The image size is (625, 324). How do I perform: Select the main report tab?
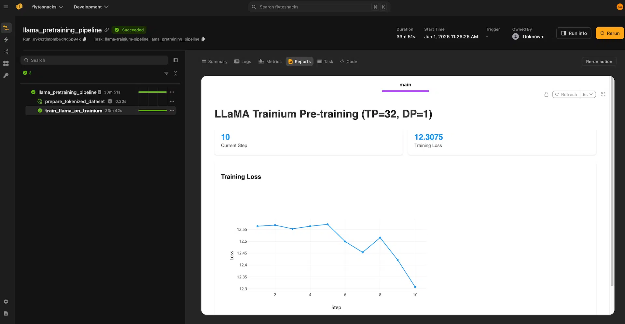405,85
